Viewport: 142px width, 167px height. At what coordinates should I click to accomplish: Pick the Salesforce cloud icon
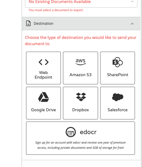click(118, 97)
